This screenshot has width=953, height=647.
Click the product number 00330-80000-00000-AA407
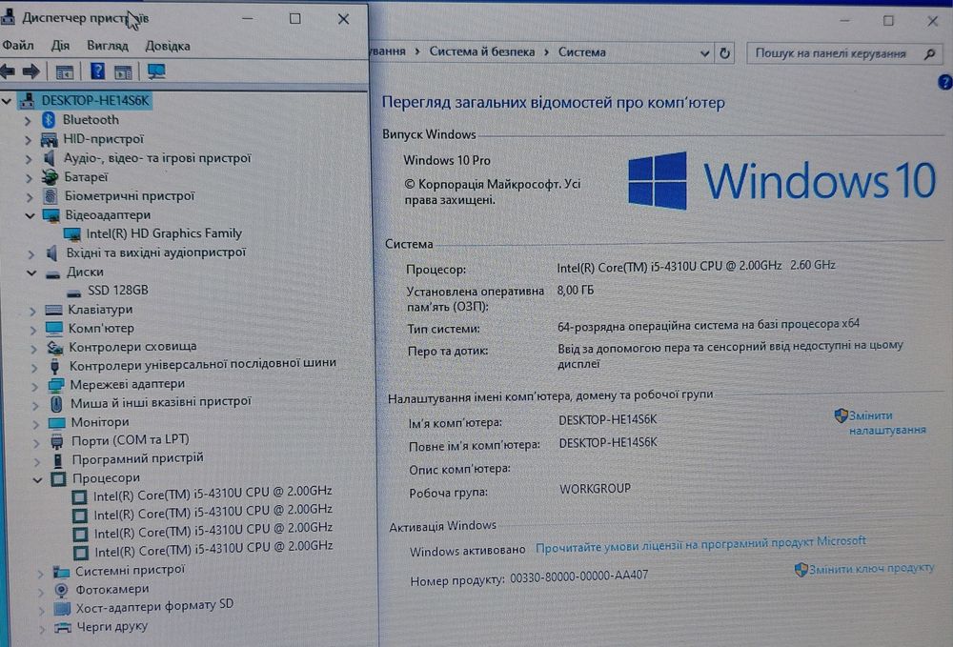[x=578, y=576]
